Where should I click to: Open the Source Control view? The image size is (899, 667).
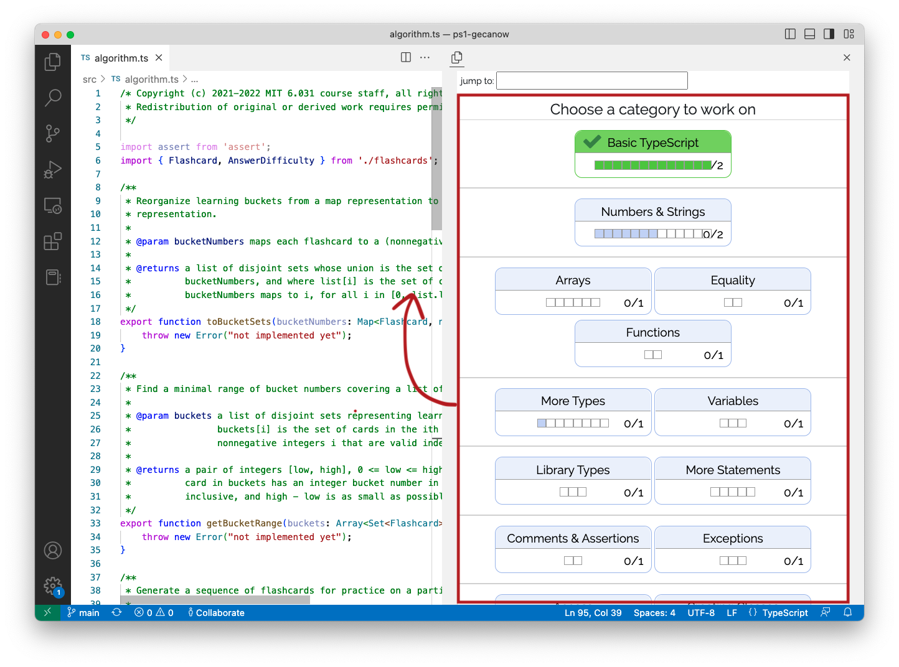(x=53, y=133)
